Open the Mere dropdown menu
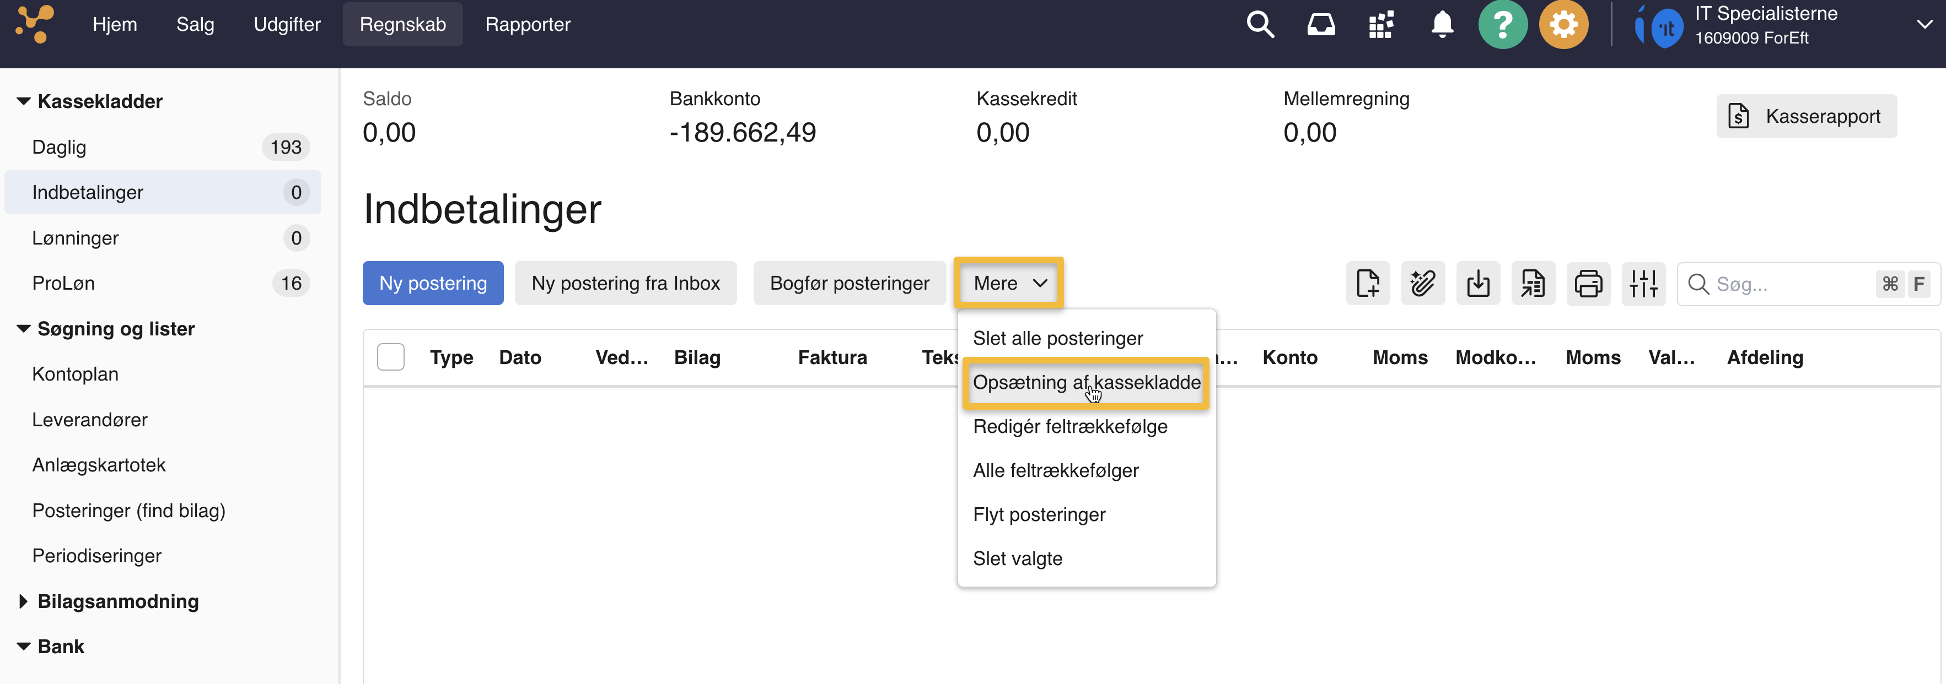This screenshot has width=1946, height=684. click(x=1008, y=283)
